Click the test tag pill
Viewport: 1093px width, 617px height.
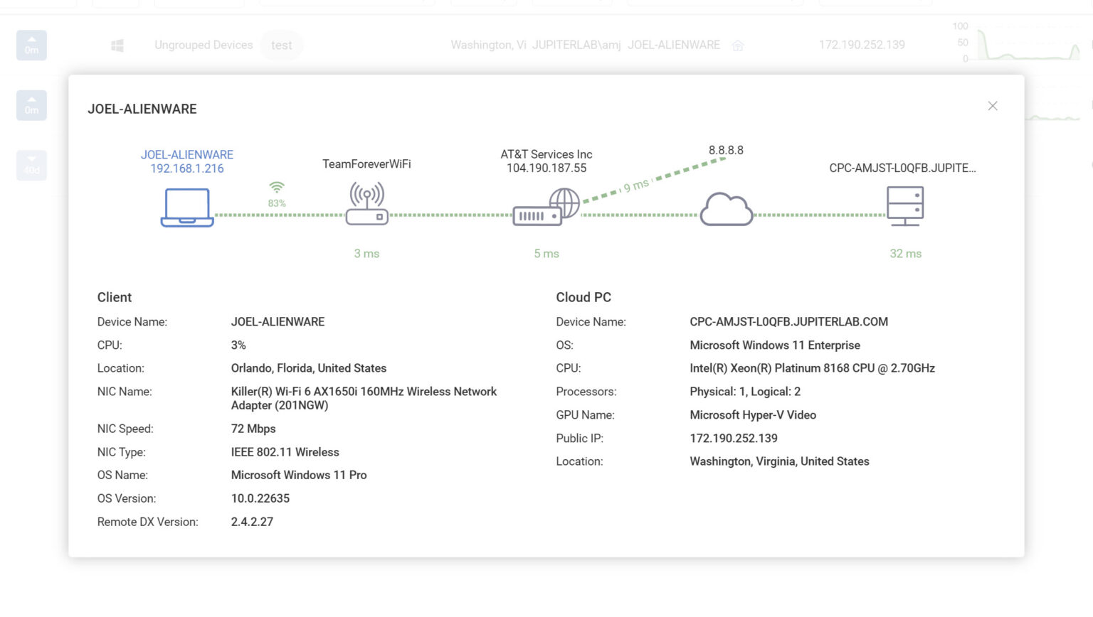[x=282, y=45]
